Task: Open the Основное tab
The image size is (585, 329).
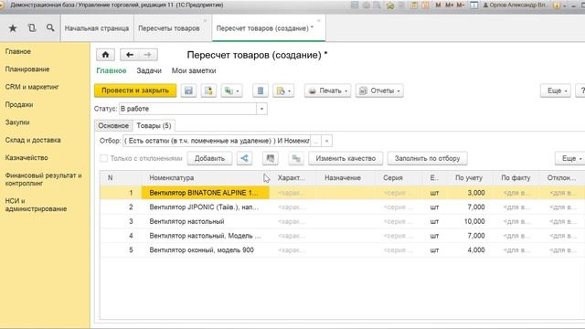Action: pyautogui.click(x=113, y=126)
